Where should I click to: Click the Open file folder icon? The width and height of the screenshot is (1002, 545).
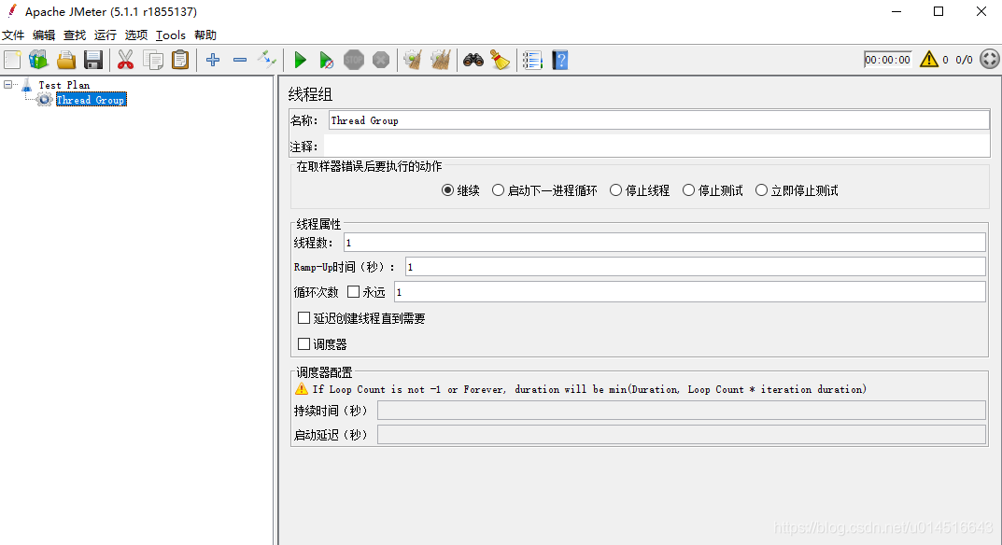[65, 60]
